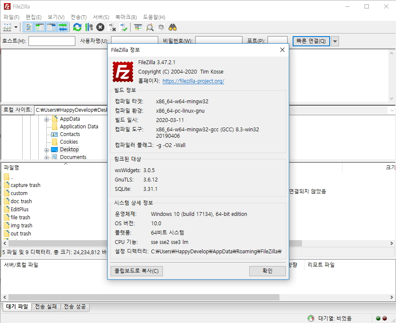The width and height of the screenshot is (396, 323).
Task: Open the Site Manager dropdown arrow
Action: pyautogui.click(x=16, y=27)
